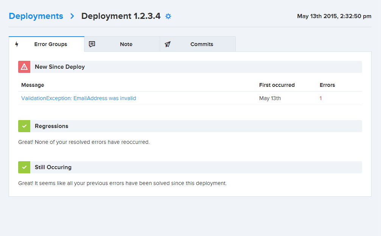Click the green checkmark icon beside Still Occuring
Image resolution: width=381 pixels, height=236 pixels.
tap(24, 167)
